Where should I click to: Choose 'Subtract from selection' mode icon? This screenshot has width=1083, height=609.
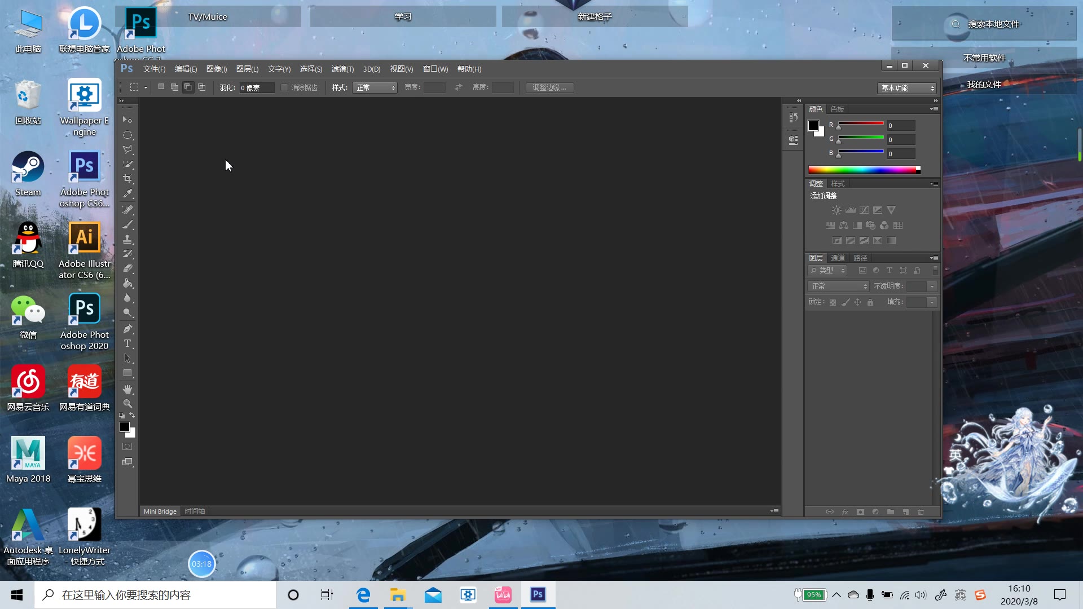[x=188, y=87]
